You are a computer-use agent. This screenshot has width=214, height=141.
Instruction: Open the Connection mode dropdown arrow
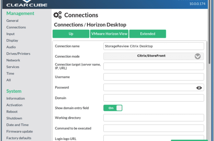pos(198,56)
